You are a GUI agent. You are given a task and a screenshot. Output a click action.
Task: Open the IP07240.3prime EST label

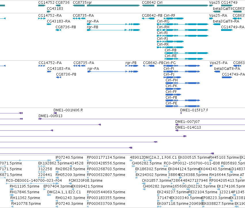point(69,204)
